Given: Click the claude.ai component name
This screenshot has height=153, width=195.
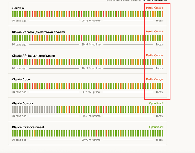Looking at the screenshot, I should pyautogui.click(x=18, y=8).
